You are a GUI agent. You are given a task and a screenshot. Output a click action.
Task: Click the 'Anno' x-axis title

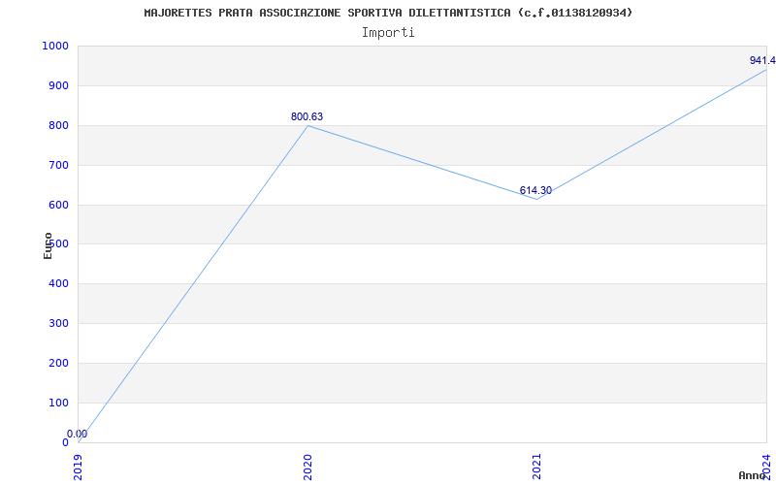click(753, 475)
